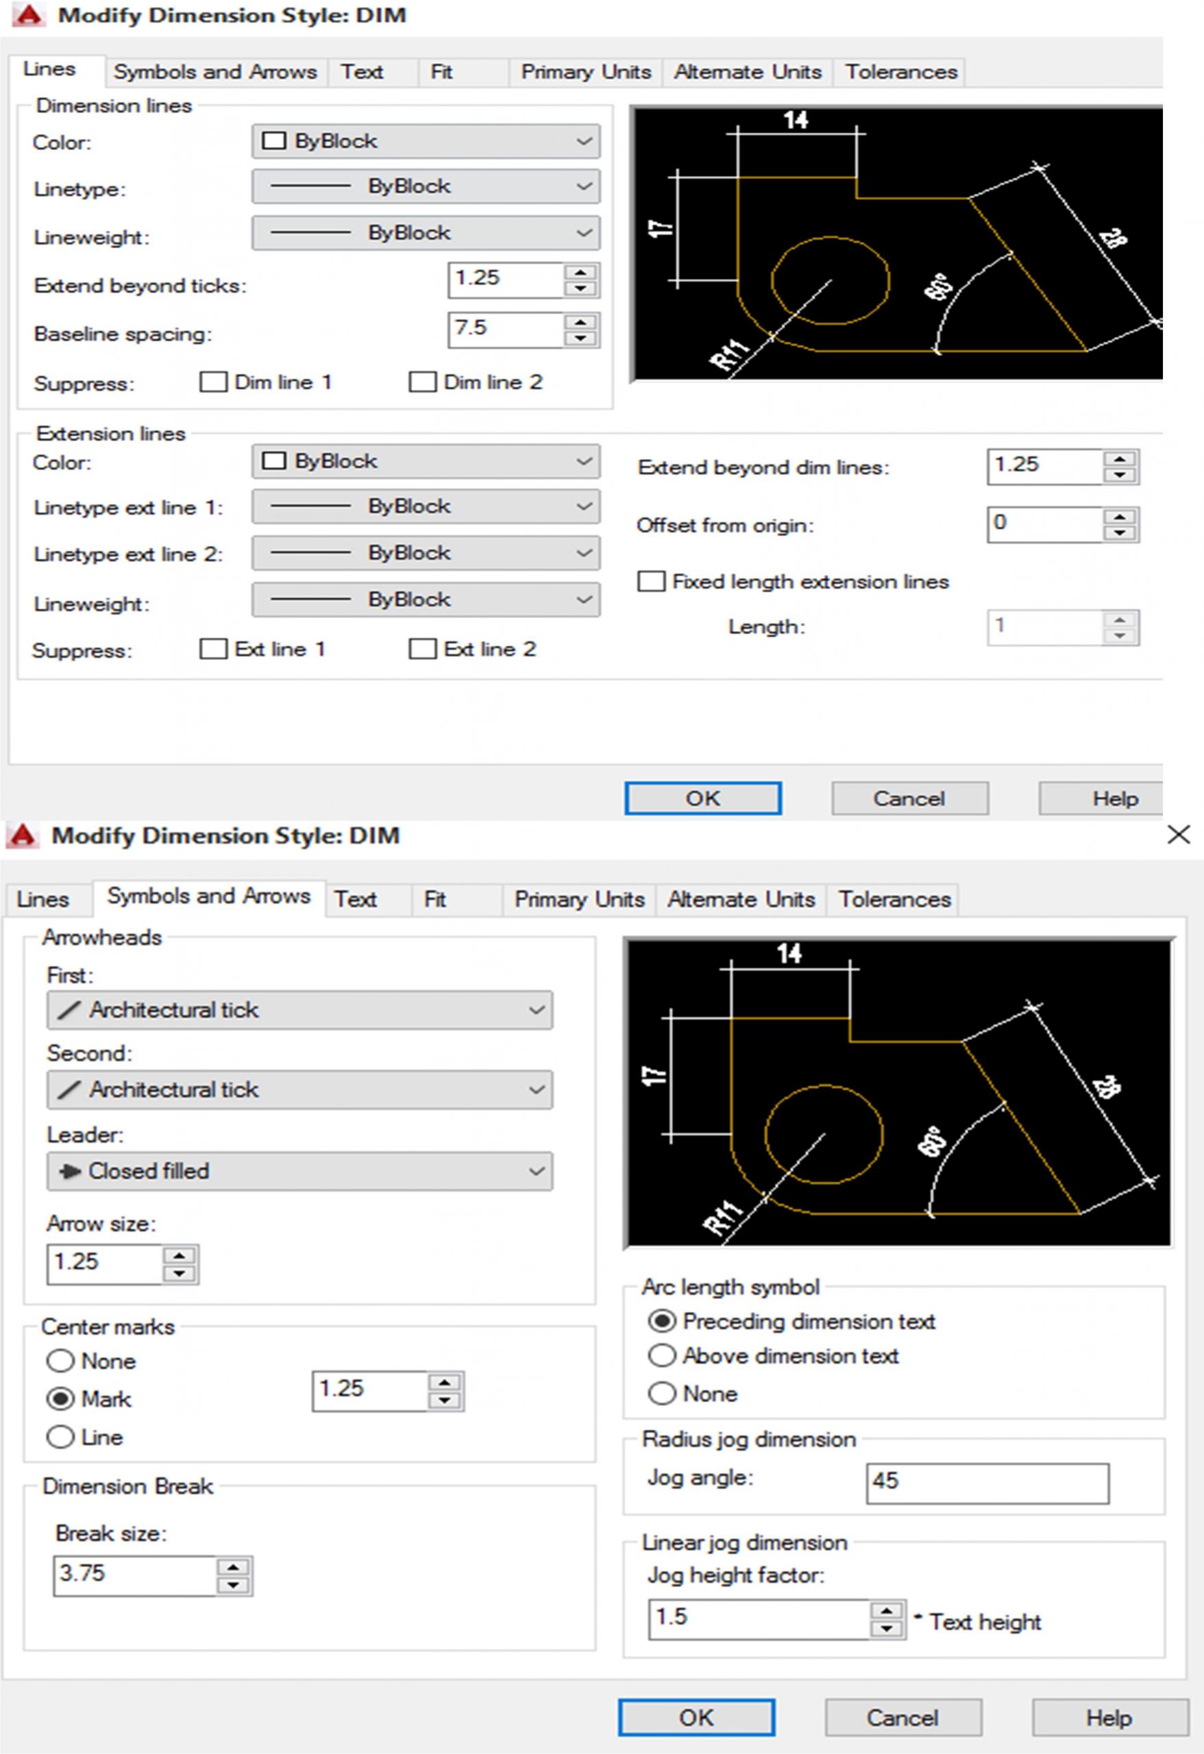
Task: Increase the Extend beyond dim lines value
Action: tap(1120, 459)
